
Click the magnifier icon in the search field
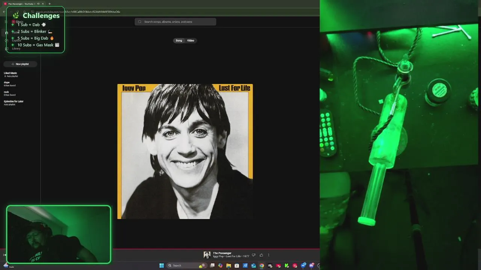[140, 22]
